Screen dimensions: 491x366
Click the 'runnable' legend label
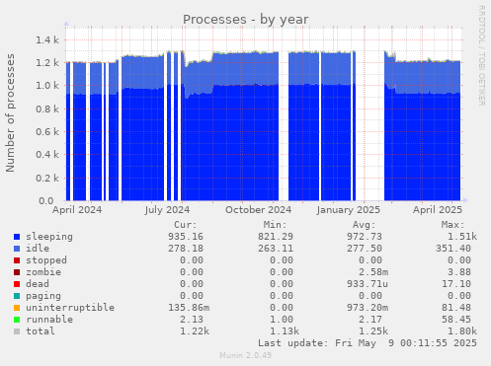coord(49,320)
